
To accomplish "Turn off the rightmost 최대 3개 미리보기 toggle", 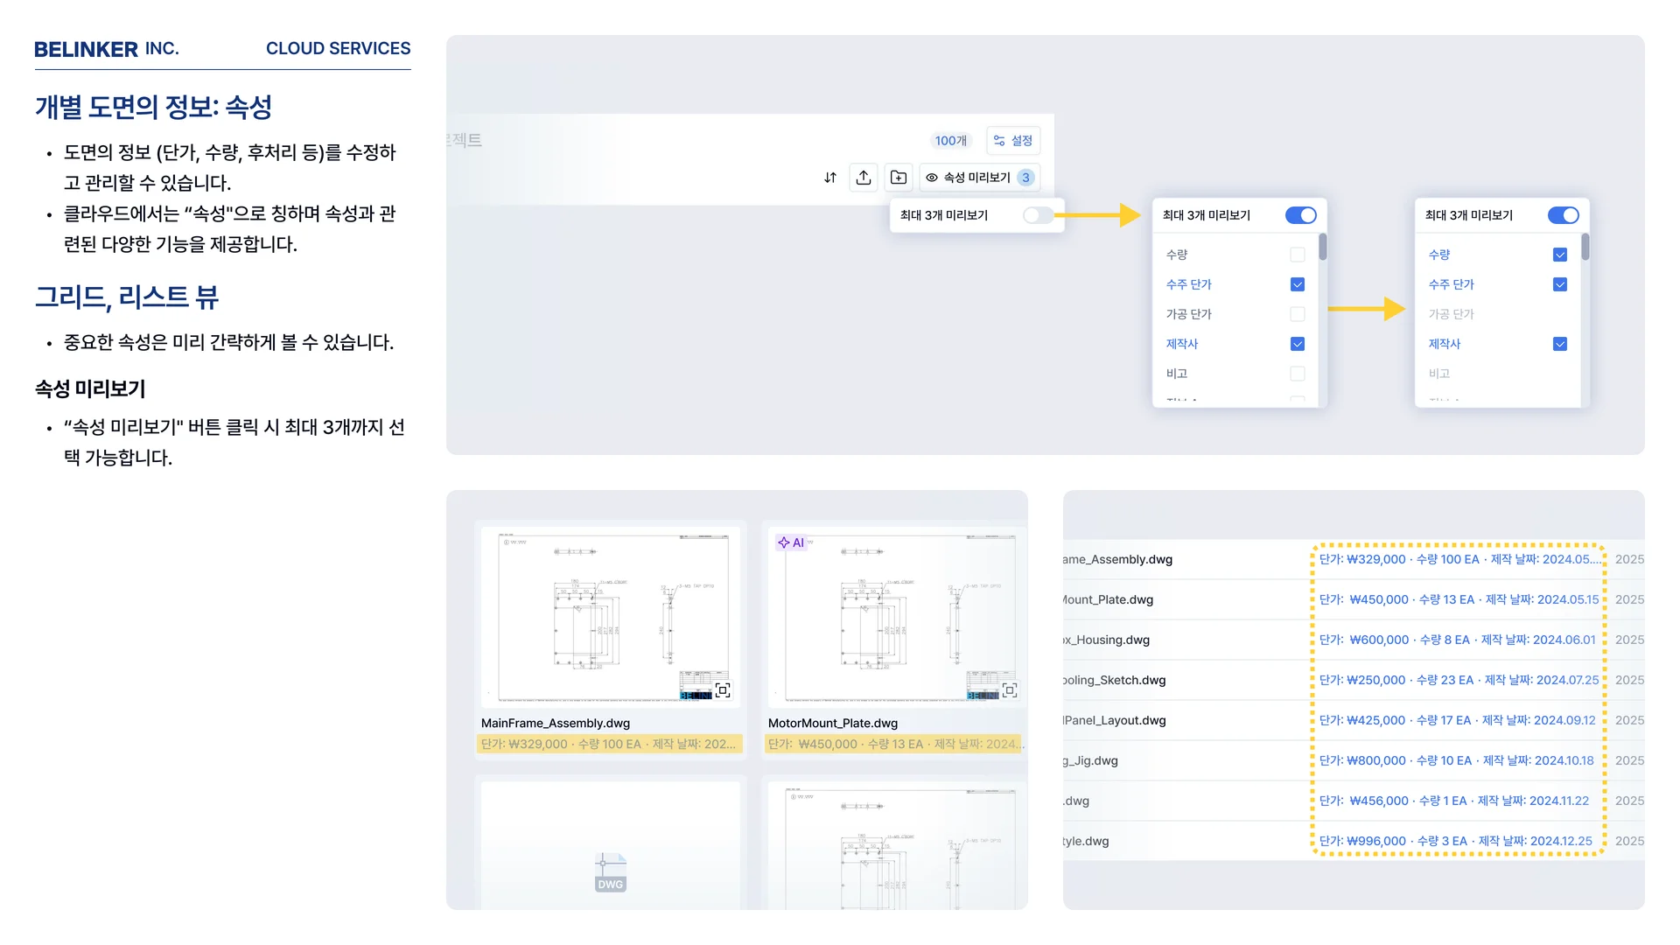I will [x=1563, y=215].
